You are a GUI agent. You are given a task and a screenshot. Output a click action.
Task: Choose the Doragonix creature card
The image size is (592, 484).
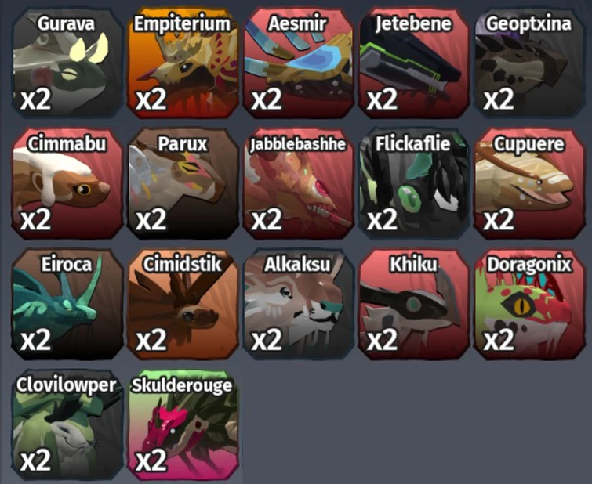tap(530, 304)
